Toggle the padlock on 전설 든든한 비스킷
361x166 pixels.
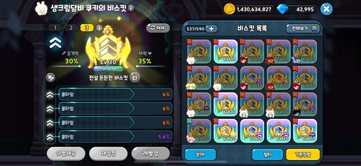tap(135, 77)
